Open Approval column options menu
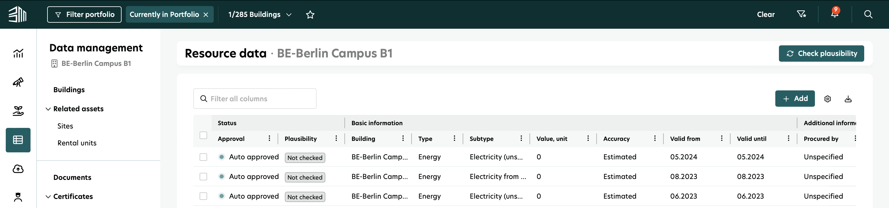The image size is (889, 208). (x=269, y=138)
